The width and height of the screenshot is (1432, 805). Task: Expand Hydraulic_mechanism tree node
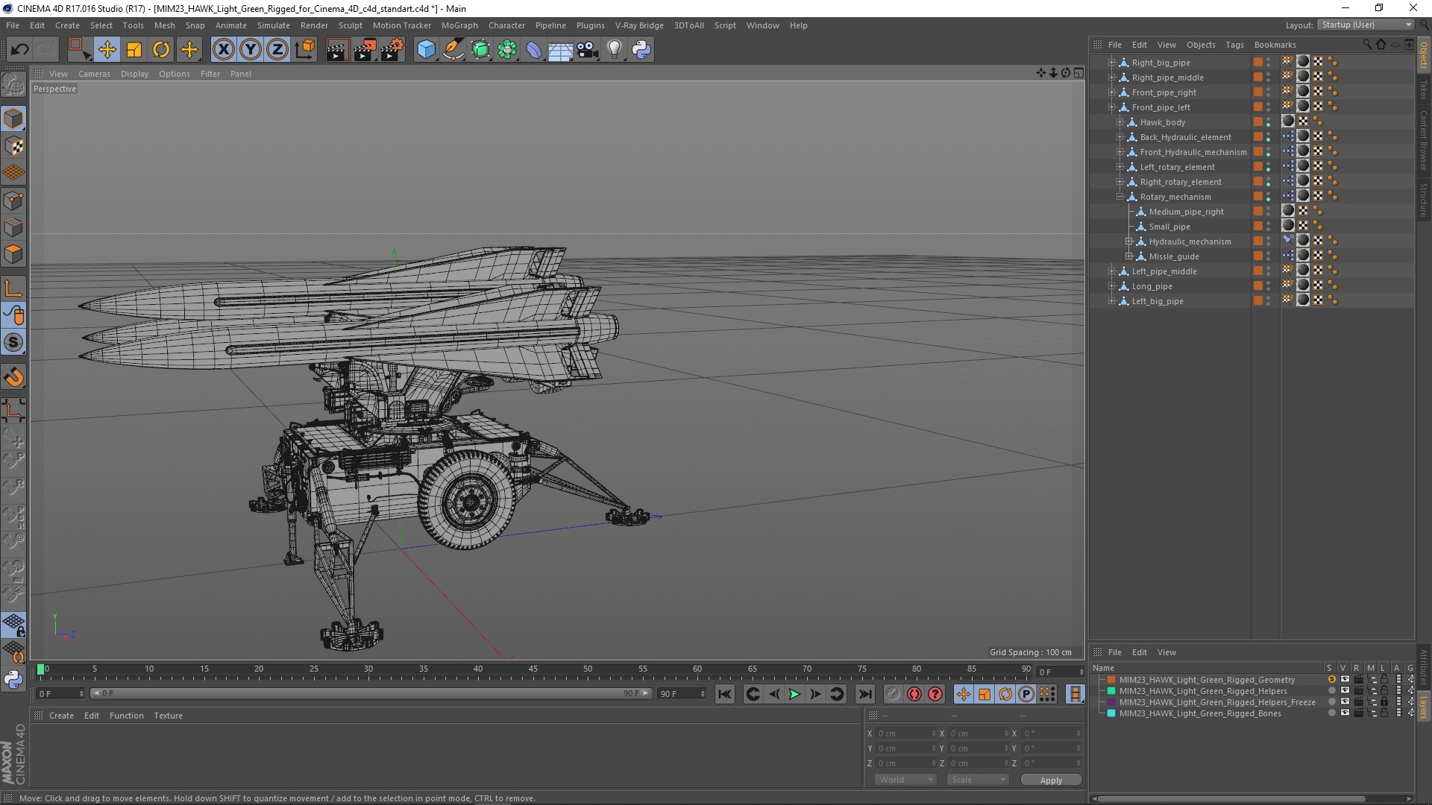pos(1129,241)
